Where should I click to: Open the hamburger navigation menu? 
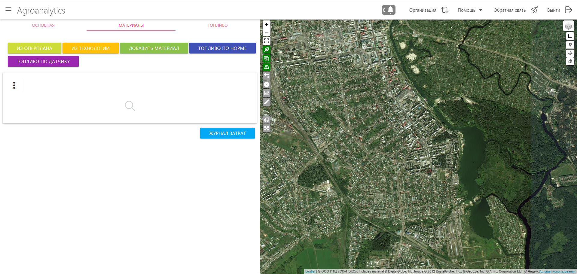click(x=8, y=10)
